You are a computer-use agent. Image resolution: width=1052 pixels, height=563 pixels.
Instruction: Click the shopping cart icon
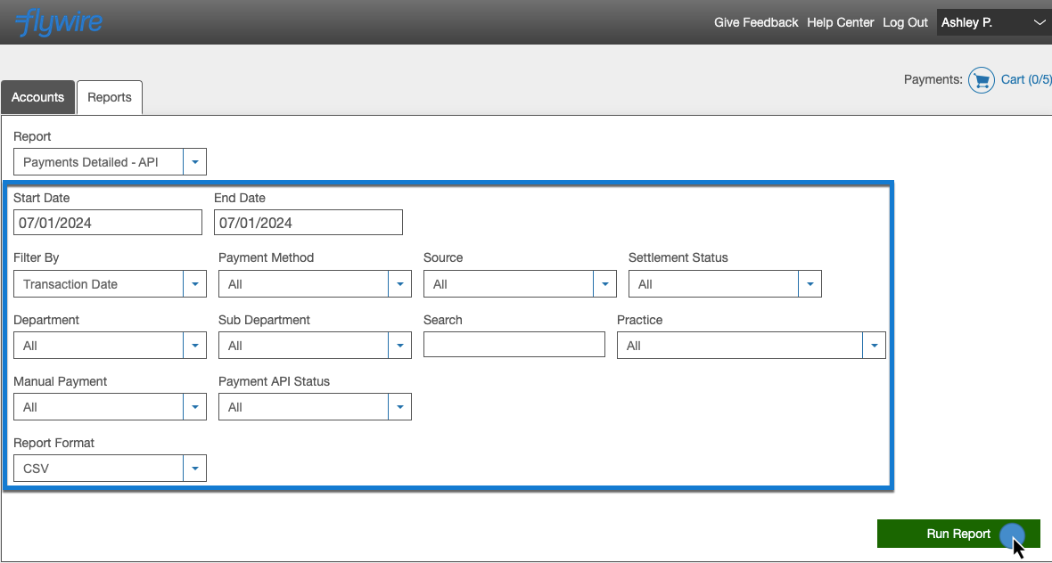tap(981, 80)
